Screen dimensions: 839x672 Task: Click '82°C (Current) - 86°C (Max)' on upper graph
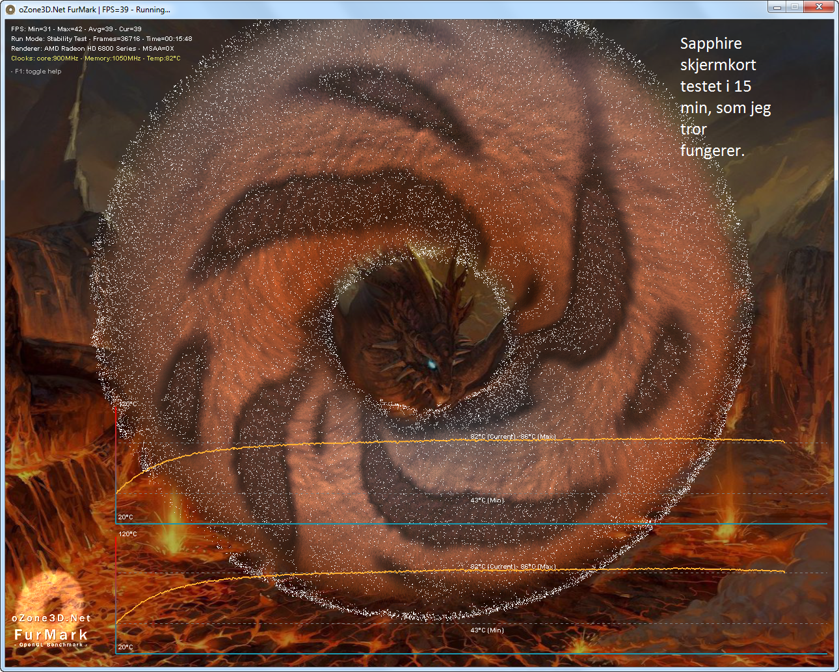click(x=513, y=437)
